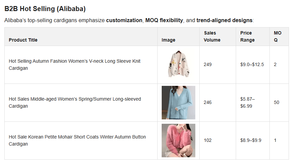Click the sales volume value 249
Screen dimensions: 294x163
(x=208, y=64)
